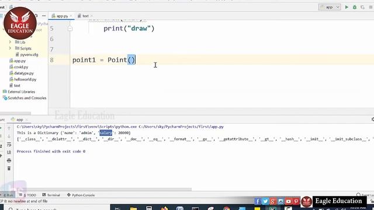The width and height of the screenshot is (374, 210).
Task: Click the python.exe path in console output
Action: [x=77, y=127]
